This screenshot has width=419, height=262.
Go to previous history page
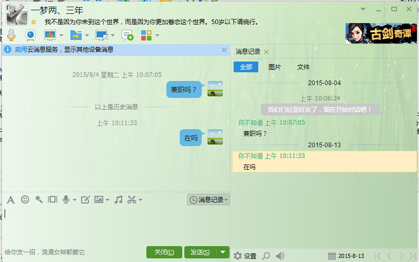pos(389,256)
